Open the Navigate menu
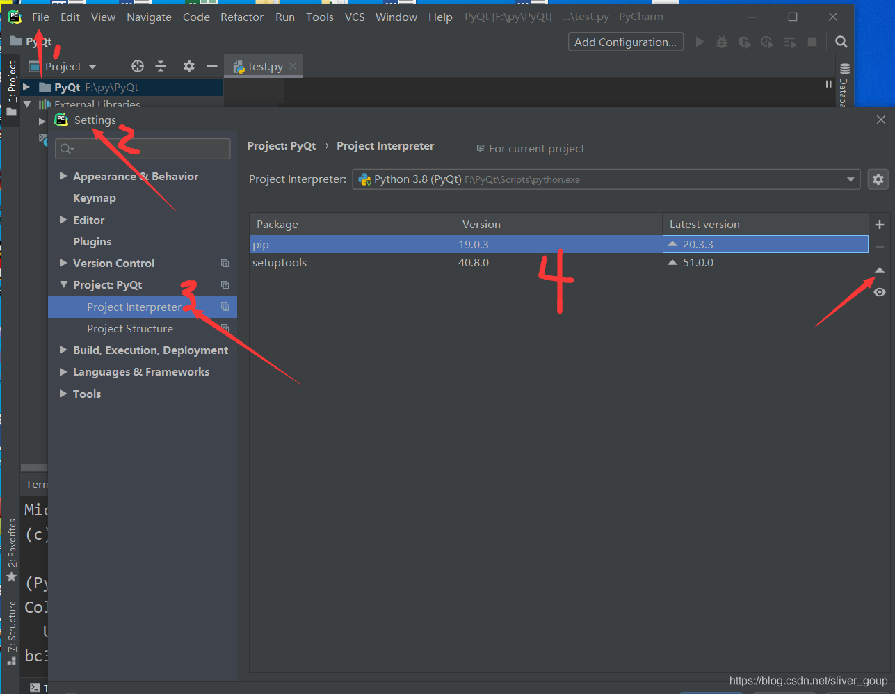This screenshot has width=895, height=694. 149,17
